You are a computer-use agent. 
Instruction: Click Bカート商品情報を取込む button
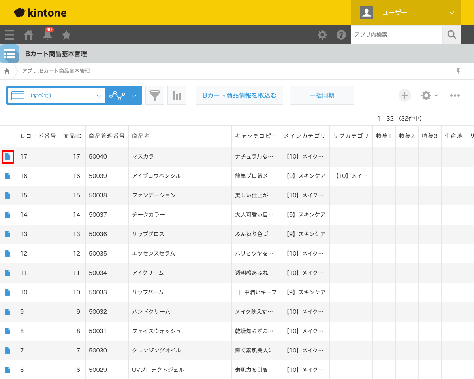pyautogui.click(x=239, y=95)
